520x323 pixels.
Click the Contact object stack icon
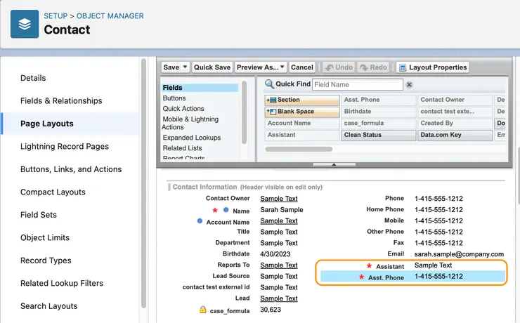pos(25,24)
